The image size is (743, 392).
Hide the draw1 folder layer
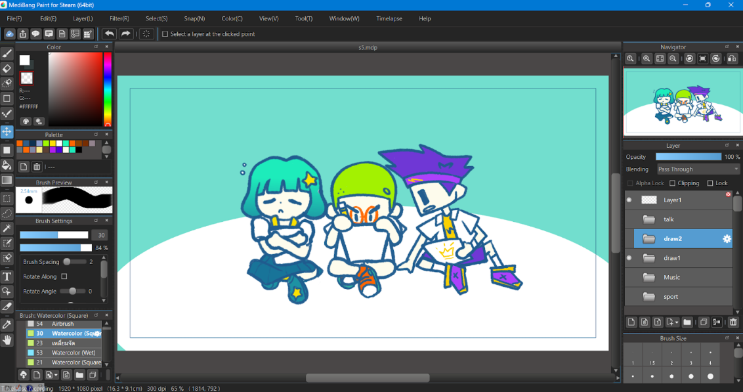click(x=629, y=258)
